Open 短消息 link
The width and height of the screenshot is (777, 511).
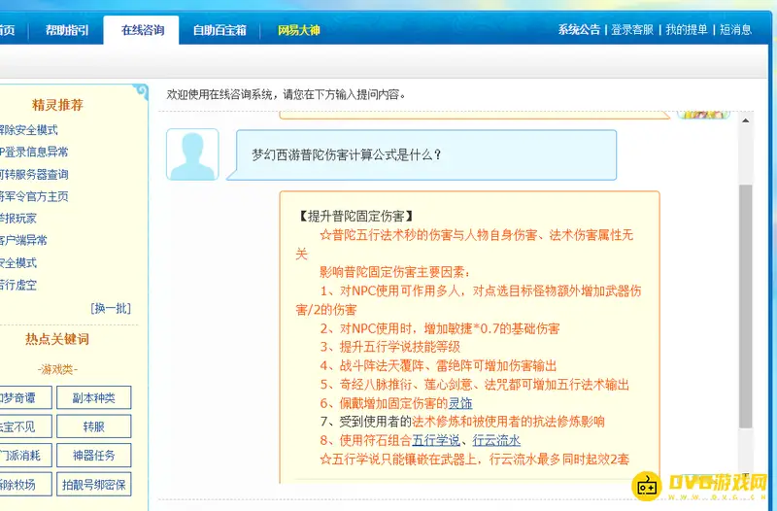click(735, 30)
